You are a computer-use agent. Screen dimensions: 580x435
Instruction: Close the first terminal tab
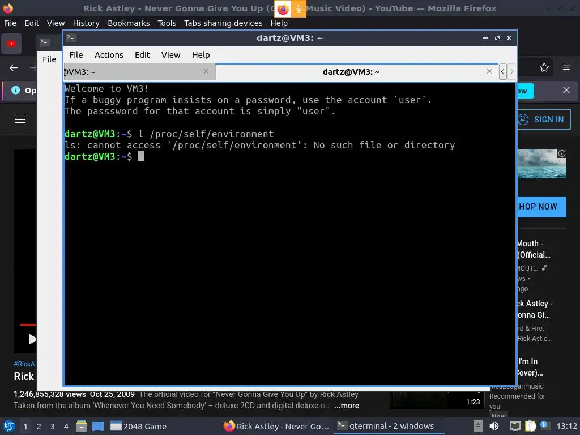(x=206, y=71)
